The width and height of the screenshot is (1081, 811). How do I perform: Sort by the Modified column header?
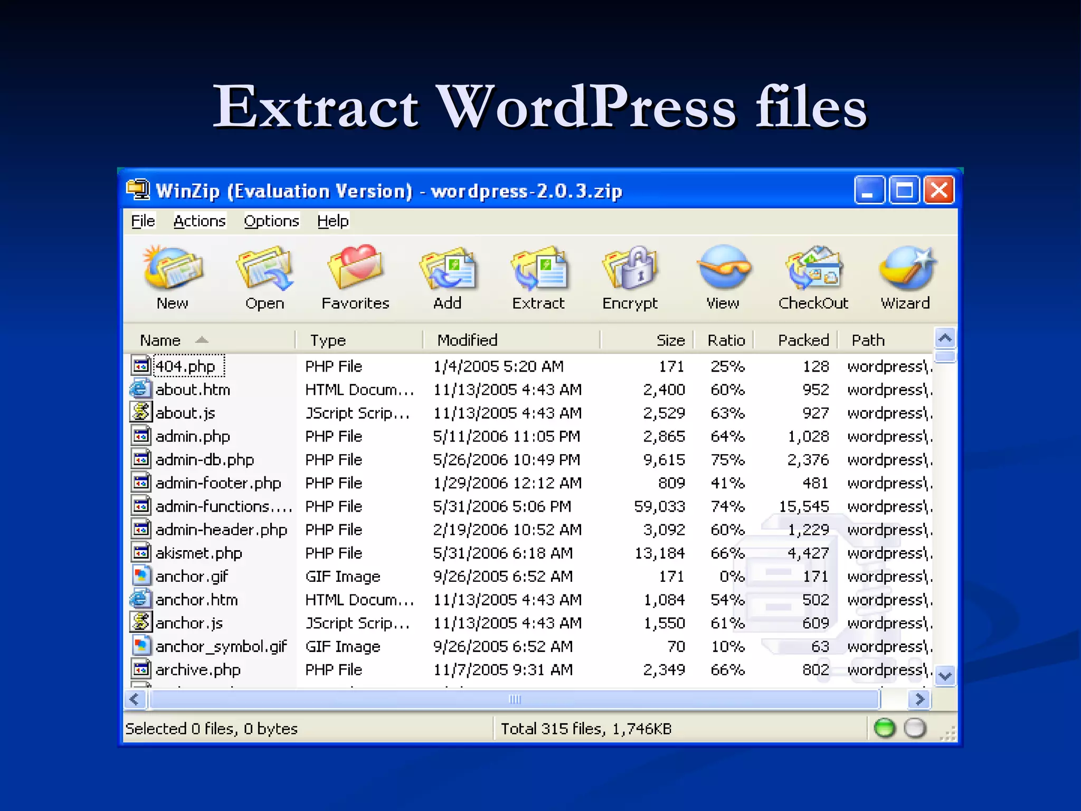click(x=511, y=340)
